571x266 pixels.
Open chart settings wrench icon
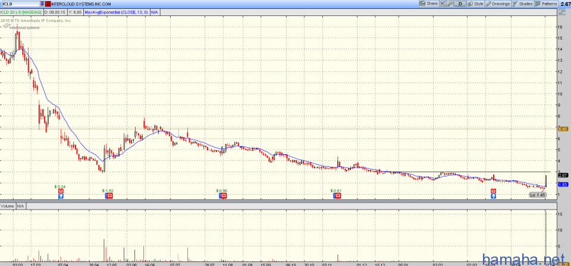click(450, 4)
